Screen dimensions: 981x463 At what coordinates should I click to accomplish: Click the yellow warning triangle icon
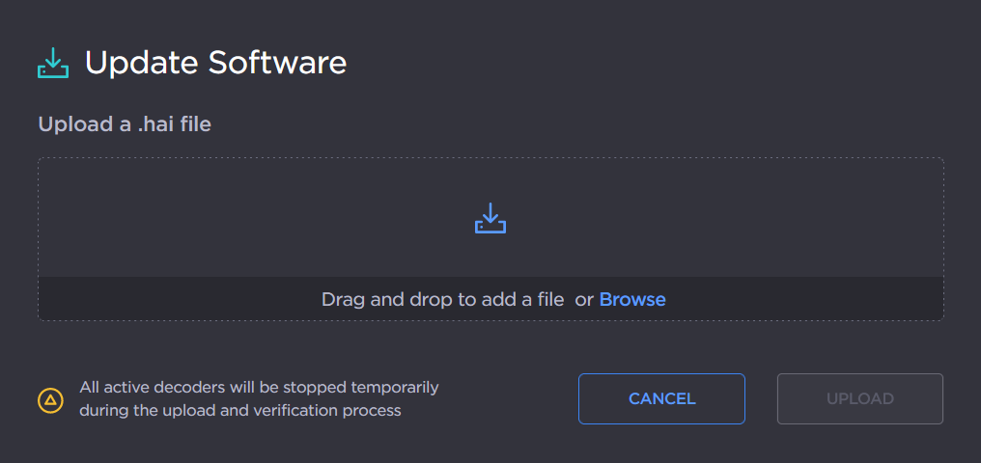pyautogui.click(x=50, y=399)
